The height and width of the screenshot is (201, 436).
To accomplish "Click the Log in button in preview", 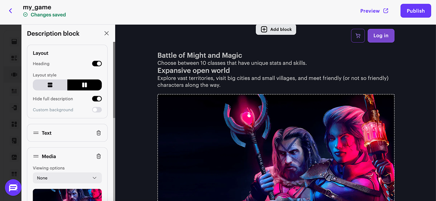I will pos(381,36).
